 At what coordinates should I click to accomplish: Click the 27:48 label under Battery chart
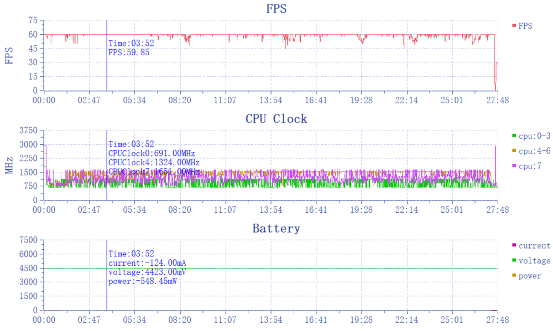498,319
